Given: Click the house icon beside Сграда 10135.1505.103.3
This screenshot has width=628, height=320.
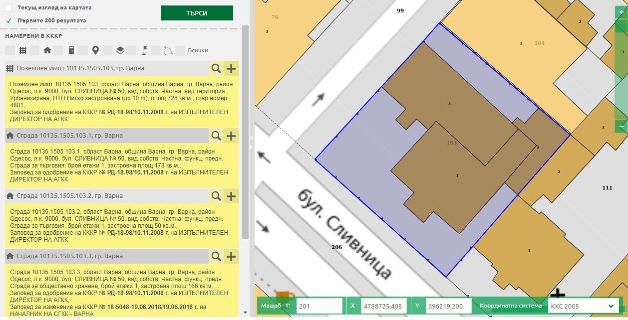Looking at the screenshot, I should (x=9, y=256).
